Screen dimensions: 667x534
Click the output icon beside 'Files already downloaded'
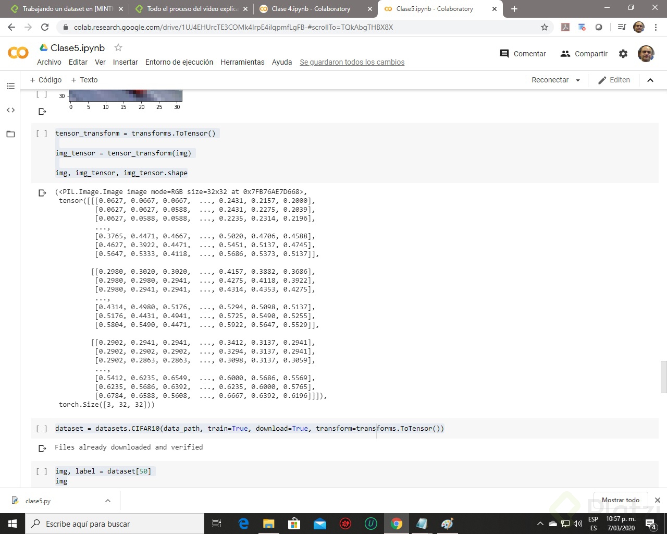click(42, 448)
